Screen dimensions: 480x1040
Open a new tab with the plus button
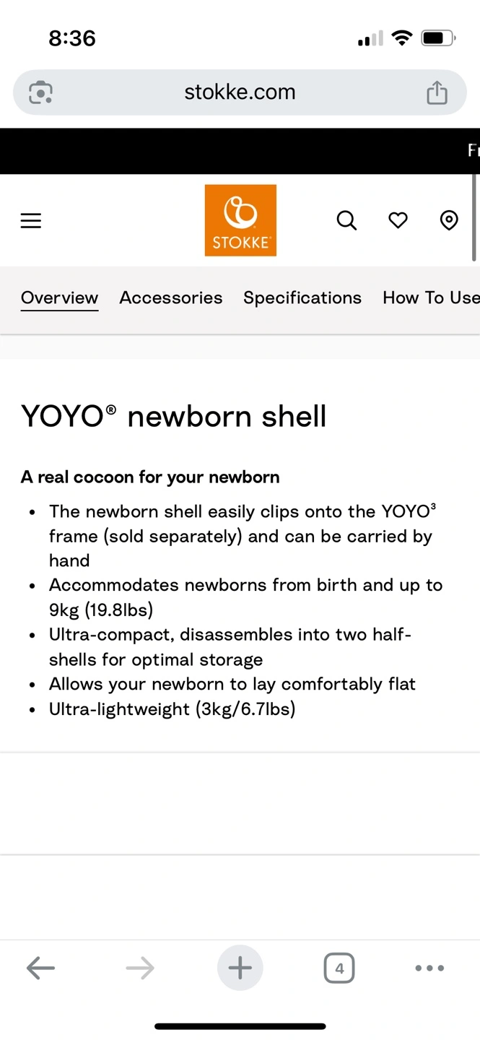tap(240, 968)
